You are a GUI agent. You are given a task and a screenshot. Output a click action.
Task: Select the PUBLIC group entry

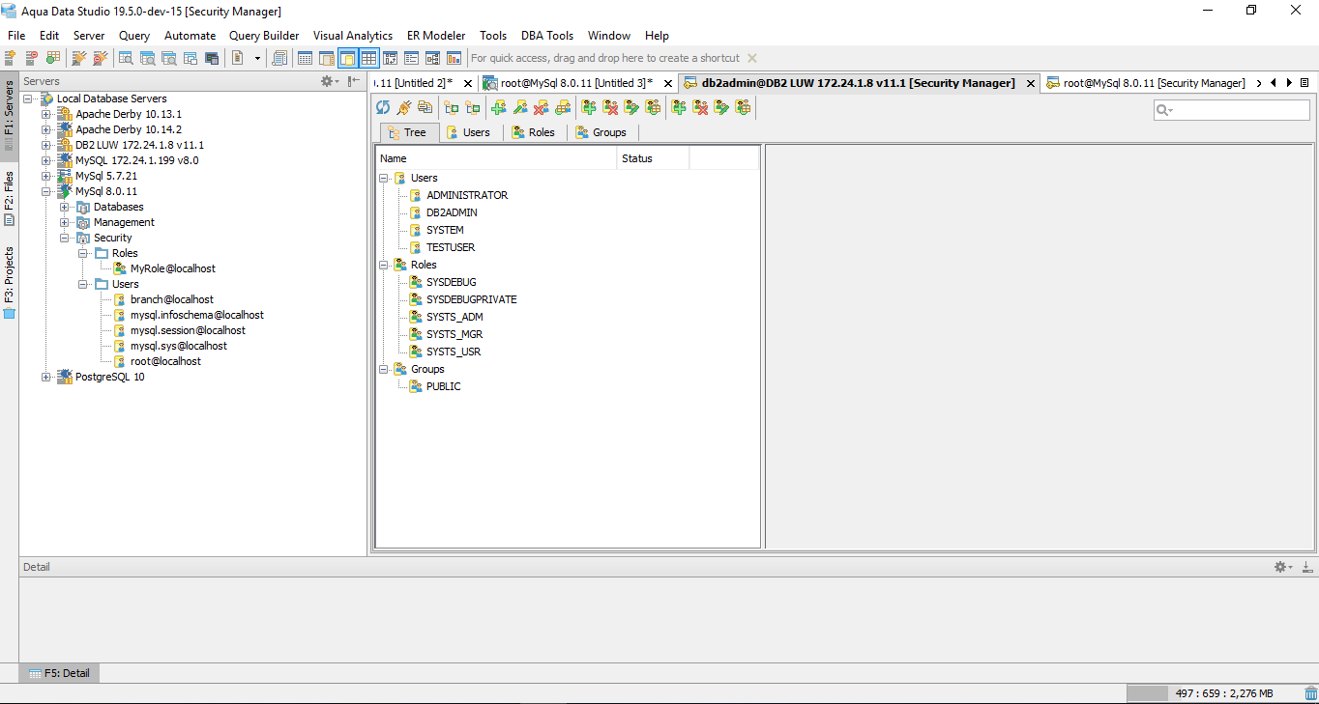443,386
